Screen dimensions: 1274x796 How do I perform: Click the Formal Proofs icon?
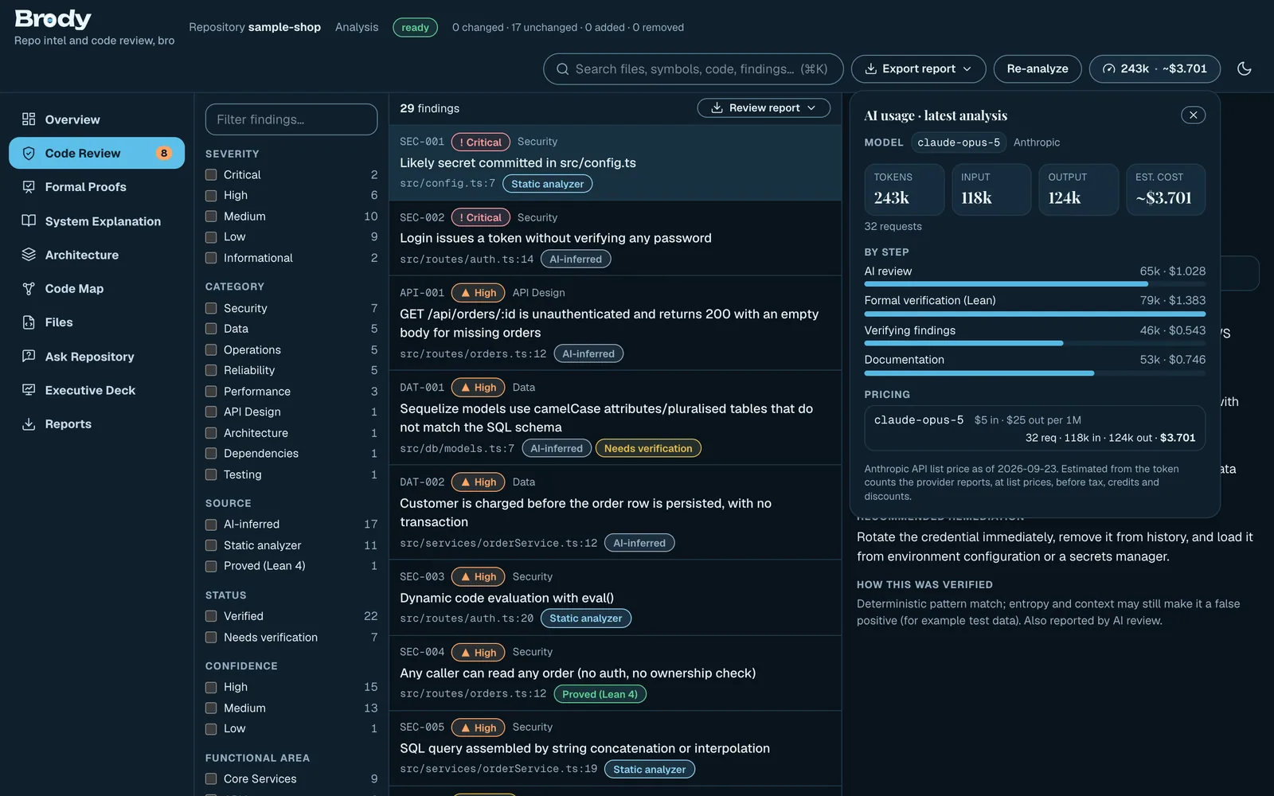tap(29, 187)
